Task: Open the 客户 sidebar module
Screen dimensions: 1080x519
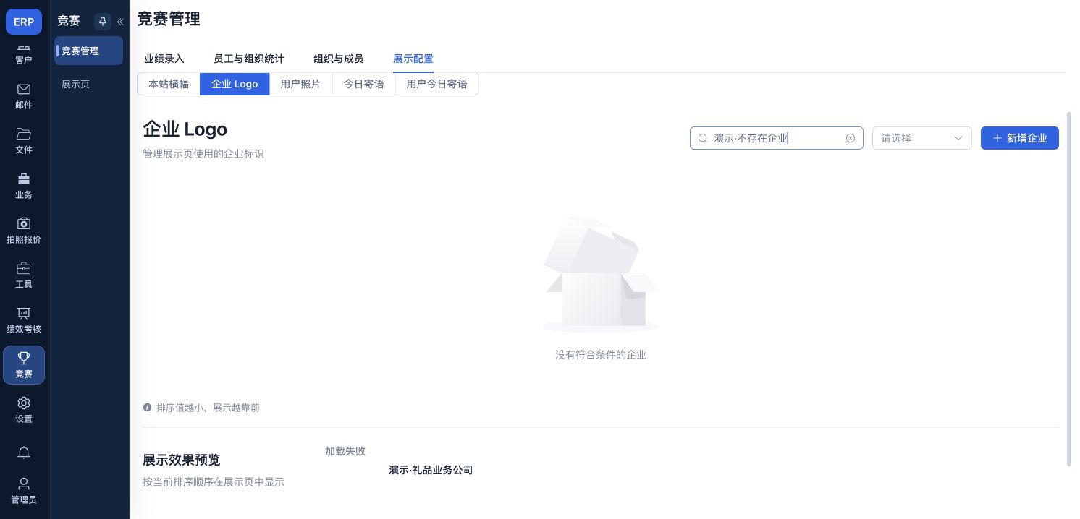Action: [x=24, y=54]
